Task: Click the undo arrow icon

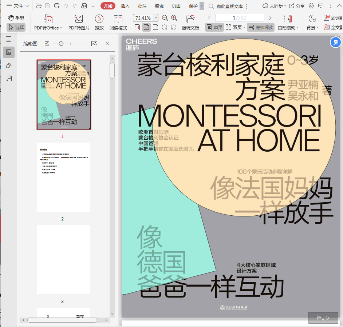Action: [x=66, y=6]
